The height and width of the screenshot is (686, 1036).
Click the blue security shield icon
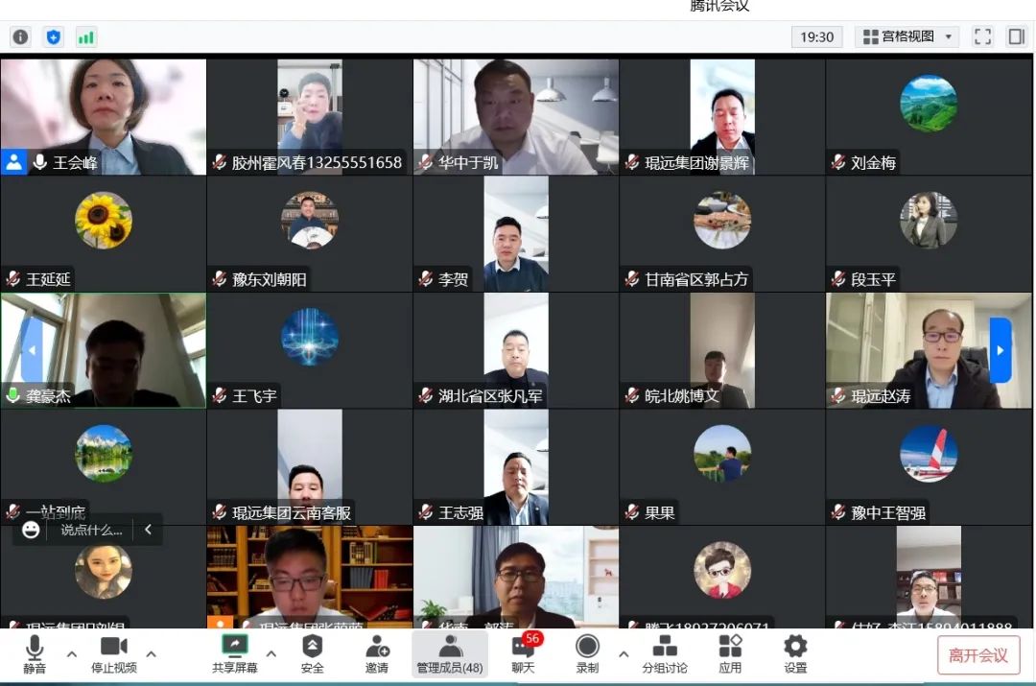pos(54,37)
